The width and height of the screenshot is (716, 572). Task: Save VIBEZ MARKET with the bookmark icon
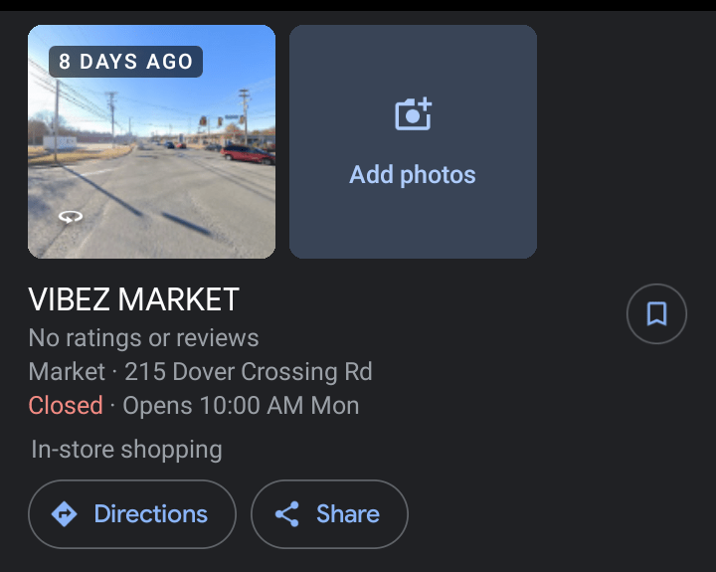pyautogui.click(x=656, y=314)
